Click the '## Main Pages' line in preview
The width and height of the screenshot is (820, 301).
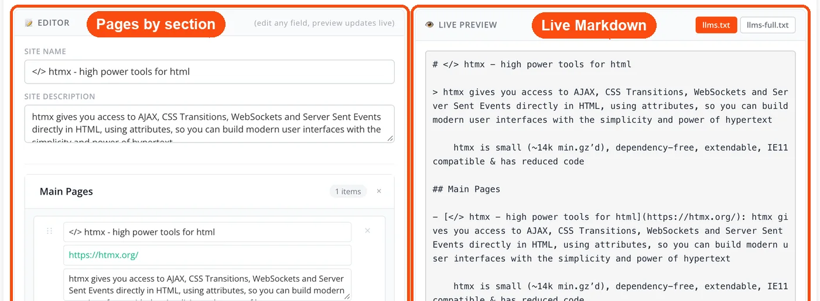pyautogui.click(x=467, y=189)
